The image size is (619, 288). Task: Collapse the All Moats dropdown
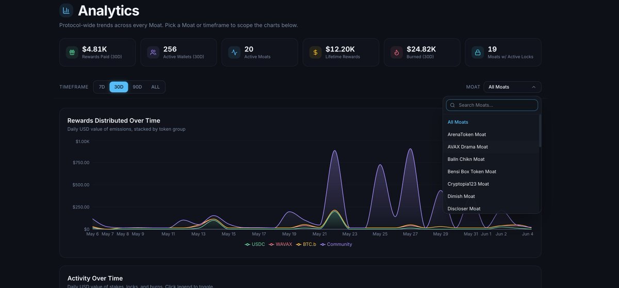(512, 87)
